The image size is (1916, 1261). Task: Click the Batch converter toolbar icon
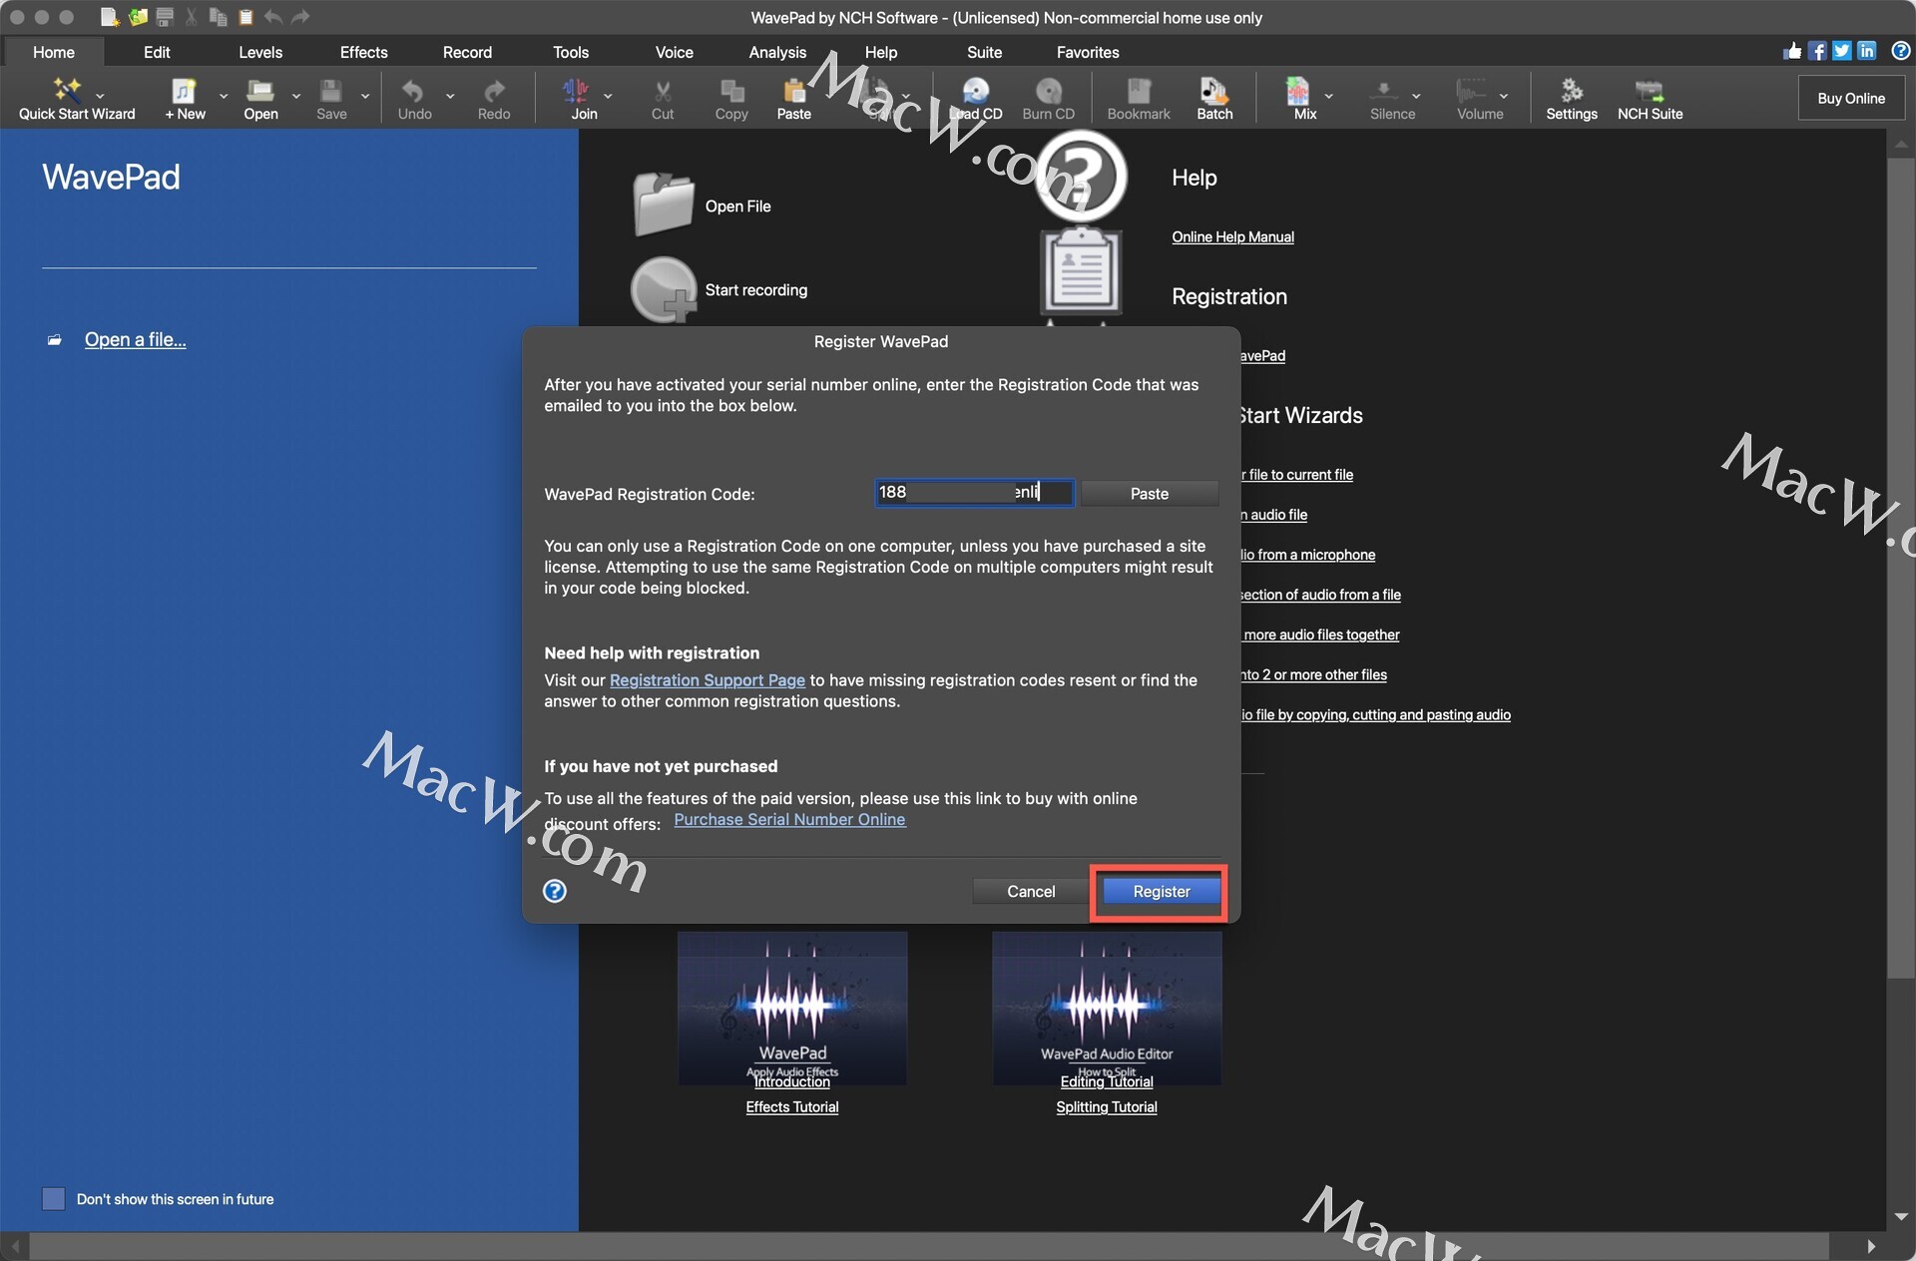point(1213,92)
